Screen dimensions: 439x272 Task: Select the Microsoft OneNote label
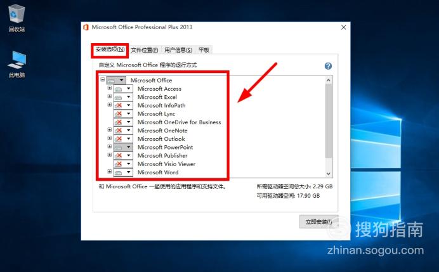point(162,131)
